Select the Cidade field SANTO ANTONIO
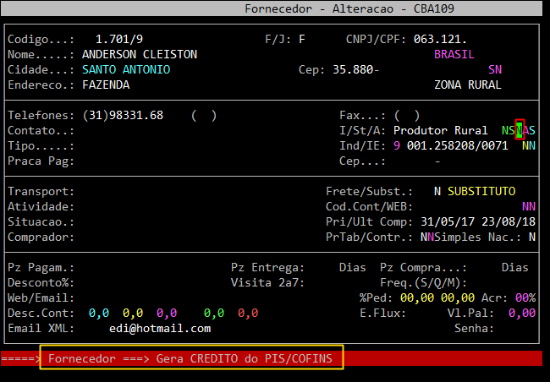The width and height of the screenshot is (550, 382). coord(126,69)
